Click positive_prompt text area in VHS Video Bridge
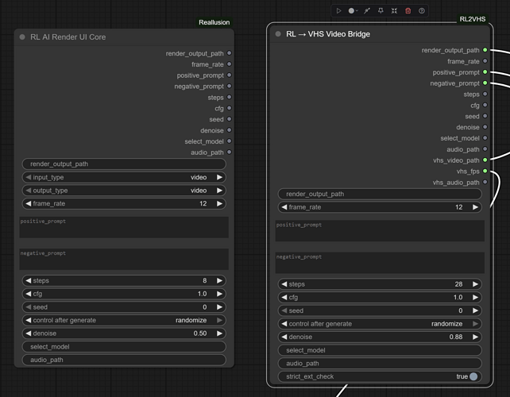 coord(380,231)
